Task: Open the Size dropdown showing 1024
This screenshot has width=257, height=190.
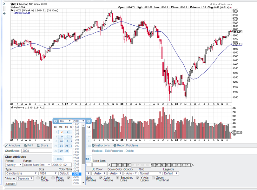Action: pyautogui.click(x=48, y=173)
